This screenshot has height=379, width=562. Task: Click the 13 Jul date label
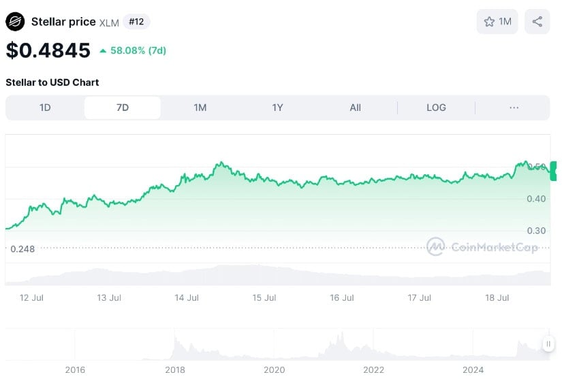pyautogui.click(x=109, y=298)
